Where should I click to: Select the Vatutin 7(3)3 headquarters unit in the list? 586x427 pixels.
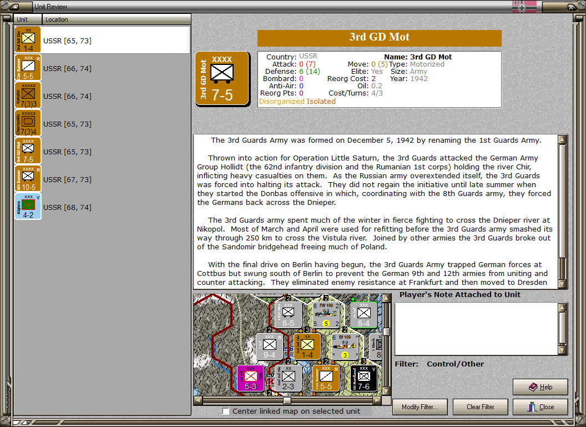coord(103,96)
